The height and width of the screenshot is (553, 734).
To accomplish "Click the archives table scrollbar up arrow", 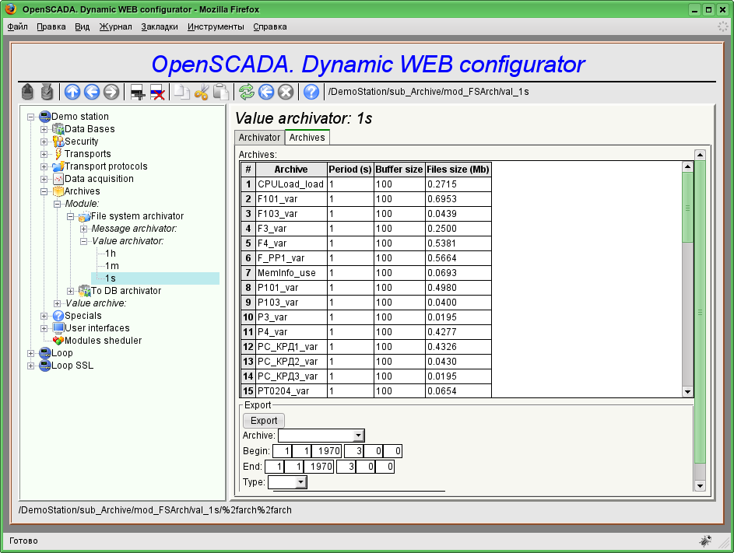I will coord(687,166).
